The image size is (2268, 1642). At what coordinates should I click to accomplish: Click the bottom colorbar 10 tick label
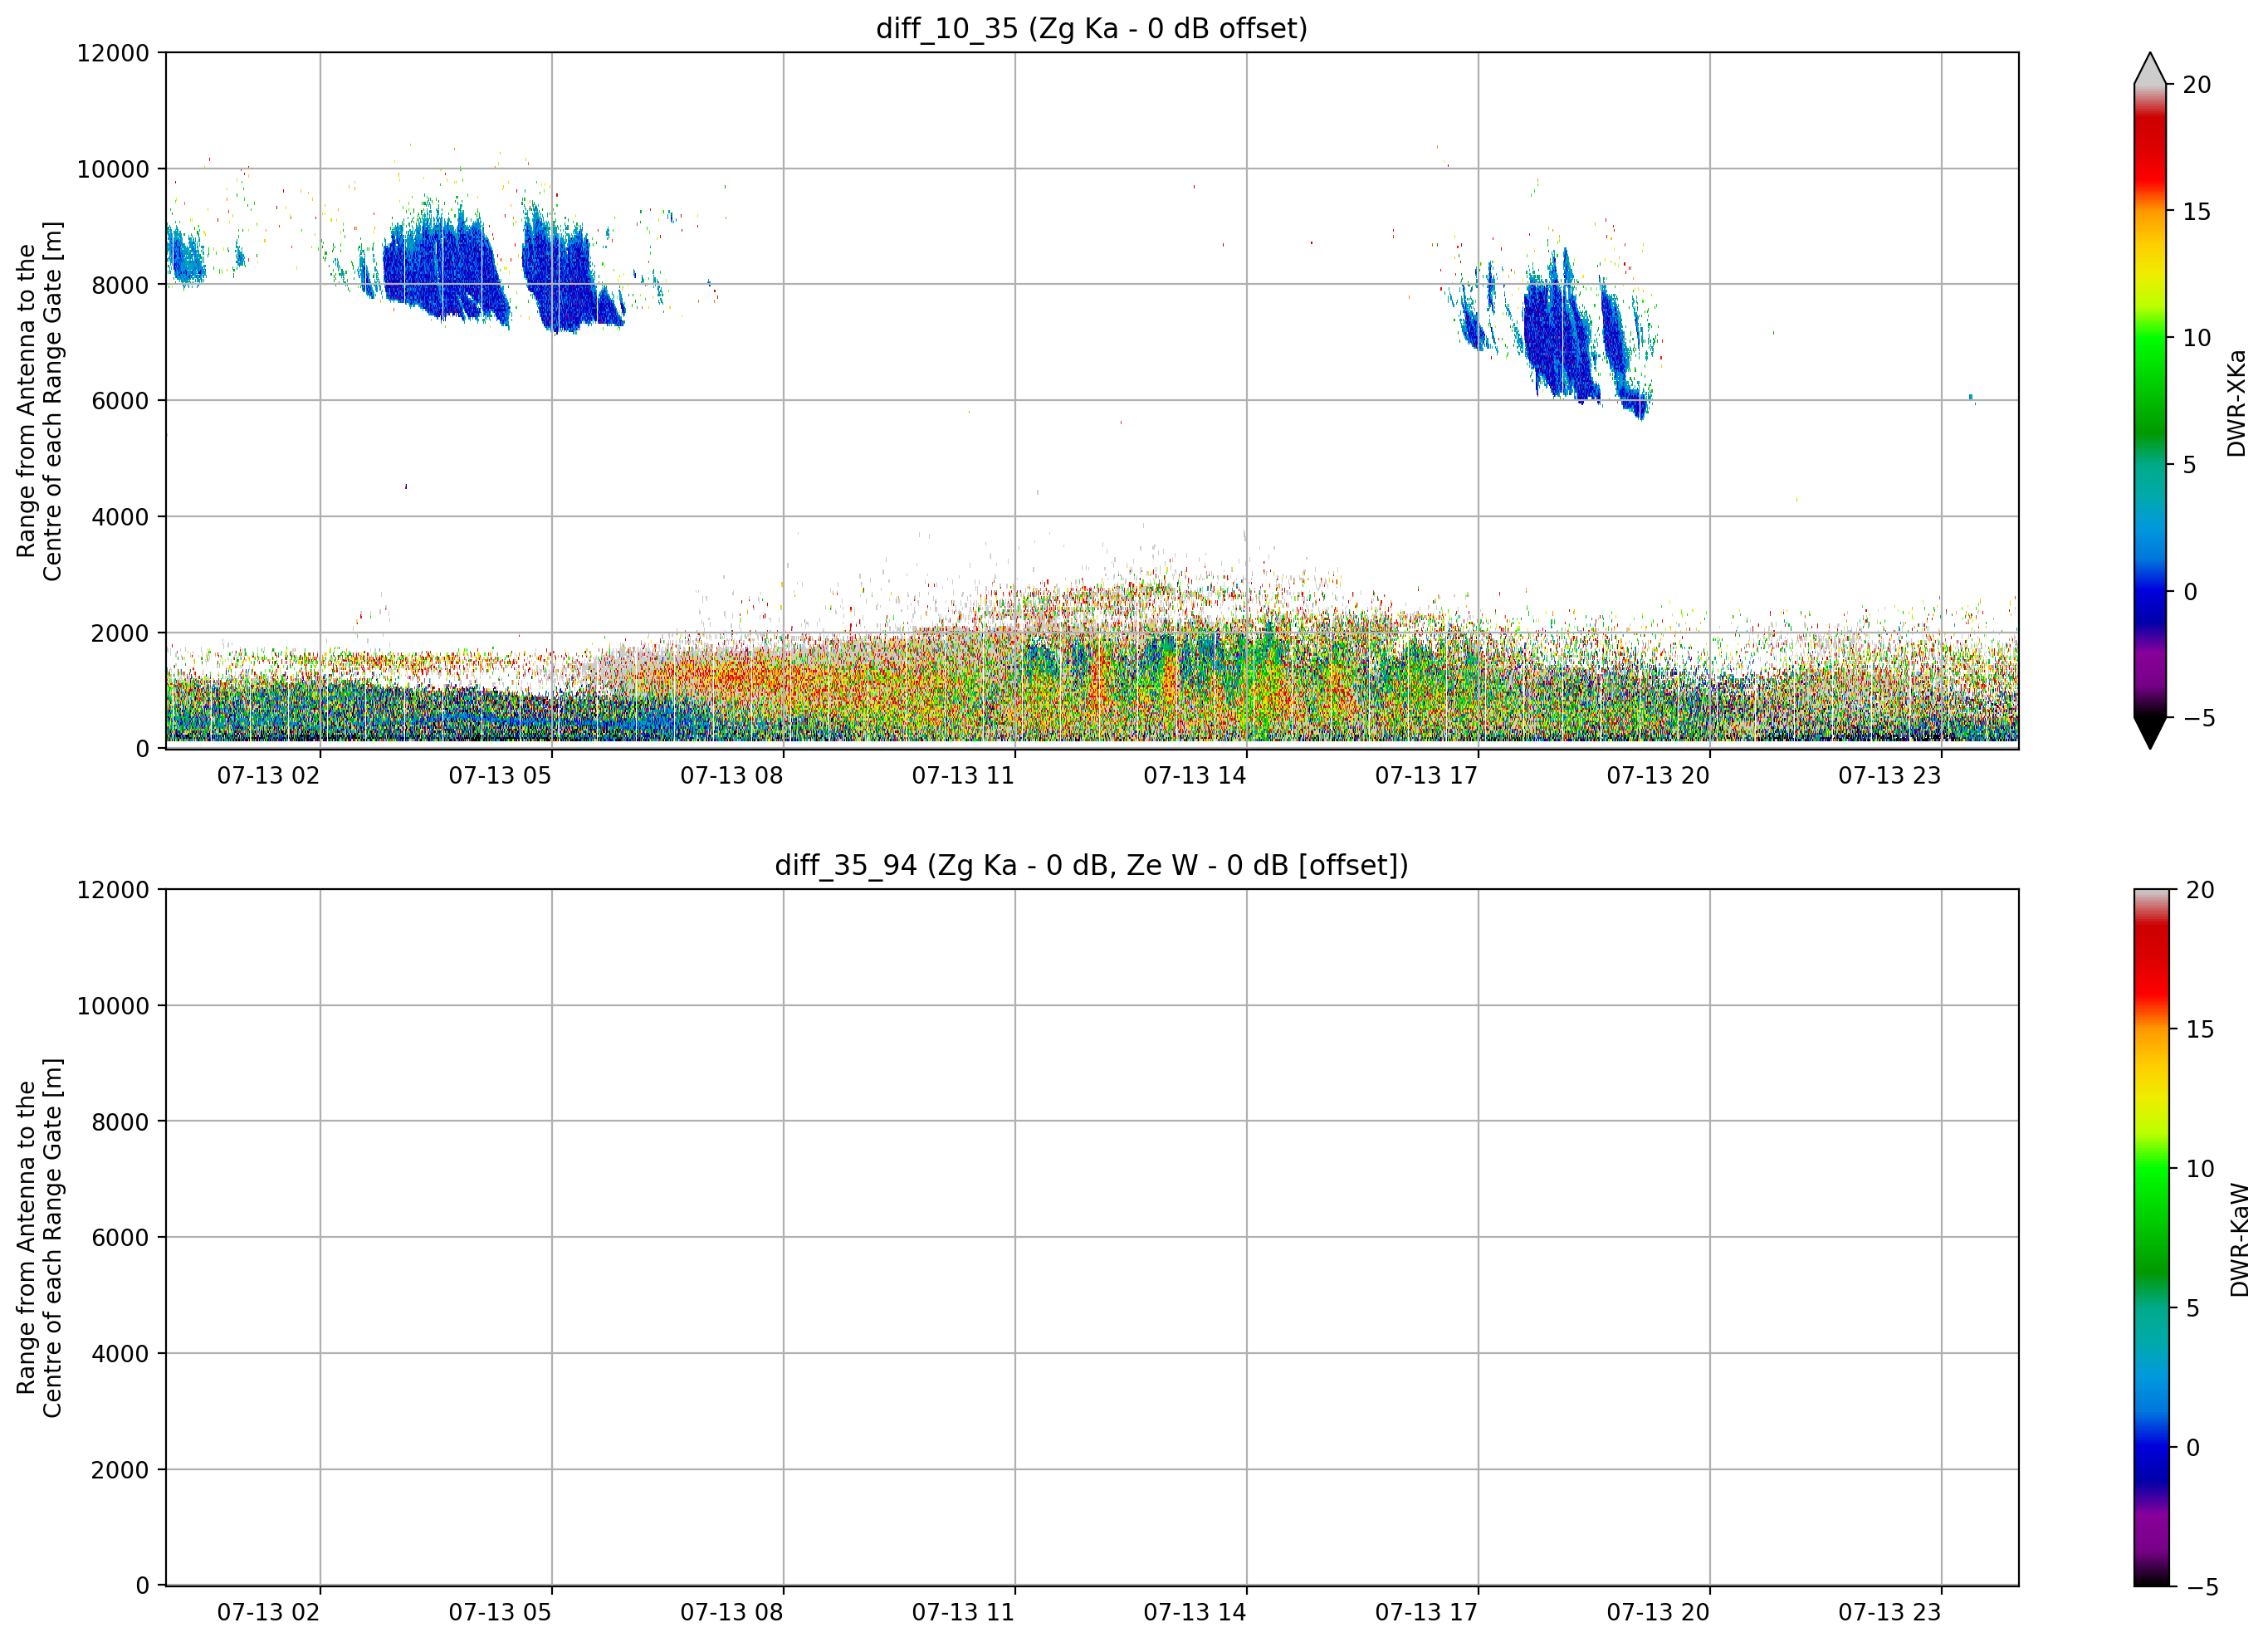click(x=2200, y=1169)
